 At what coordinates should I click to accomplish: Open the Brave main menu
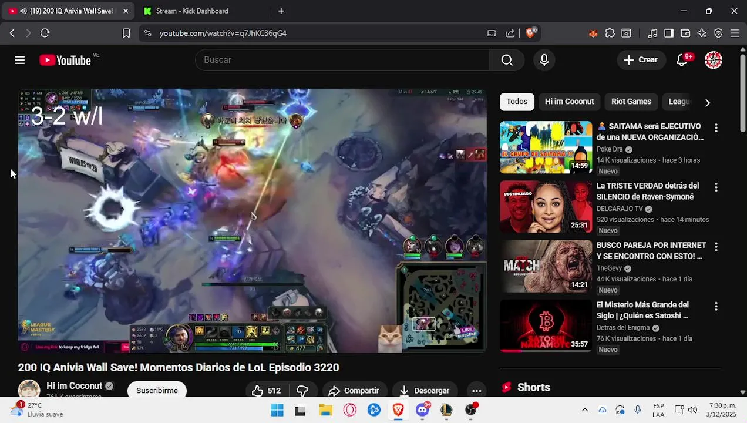click(x=735, y=33)
